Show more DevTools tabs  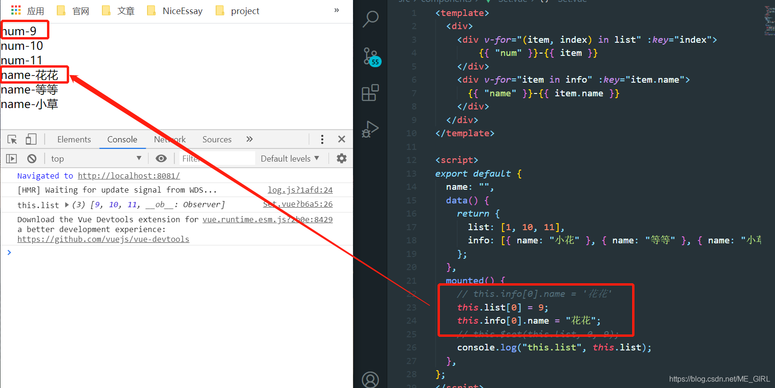250,139
